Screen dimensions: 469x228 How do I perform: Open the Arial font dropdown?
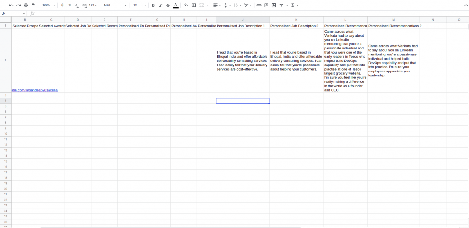115,5
